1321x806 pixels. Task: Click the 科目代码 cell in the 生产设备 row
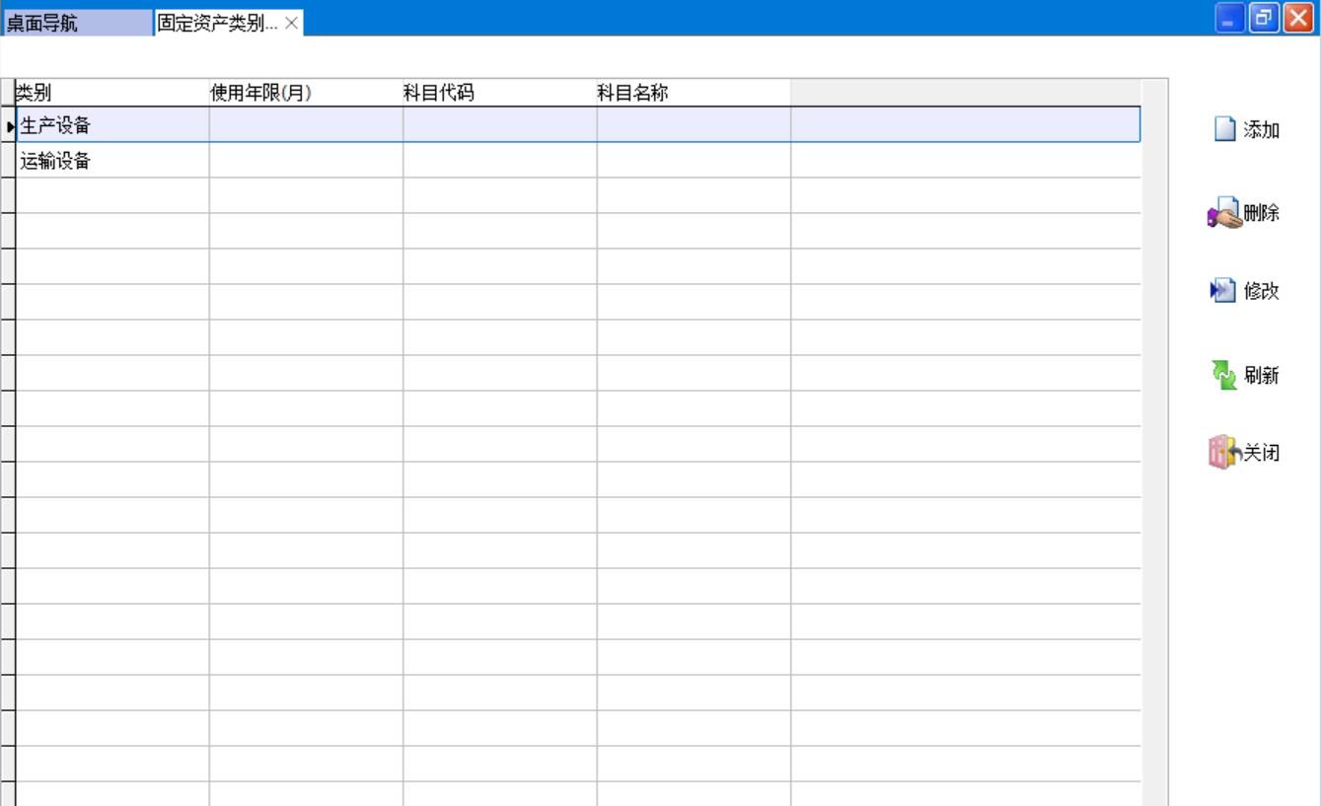click(x=498, y=125)
